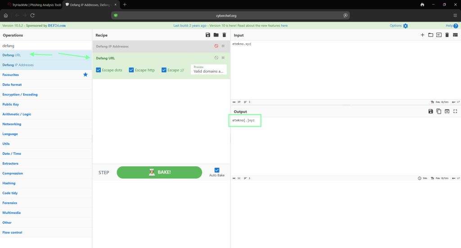Save the current recipe
Image resolution: width=461 pixels, height=248 pixels.
[x=208, y=35]
